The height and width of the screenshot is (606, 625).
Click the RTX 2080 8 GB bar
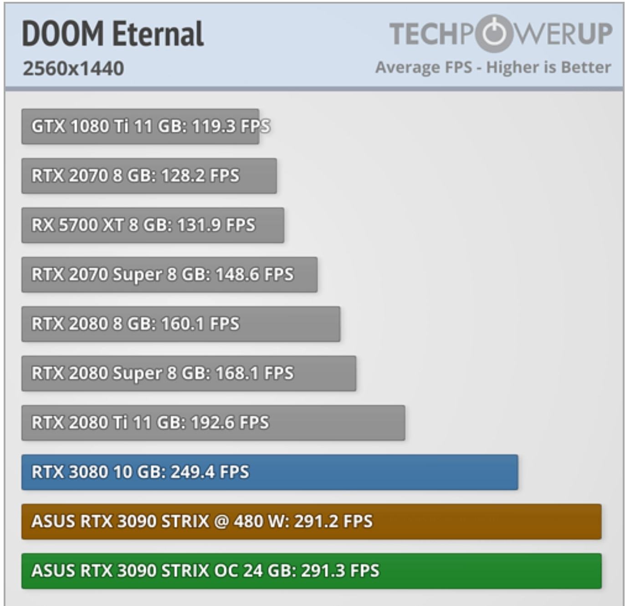(x=180, y=324)
